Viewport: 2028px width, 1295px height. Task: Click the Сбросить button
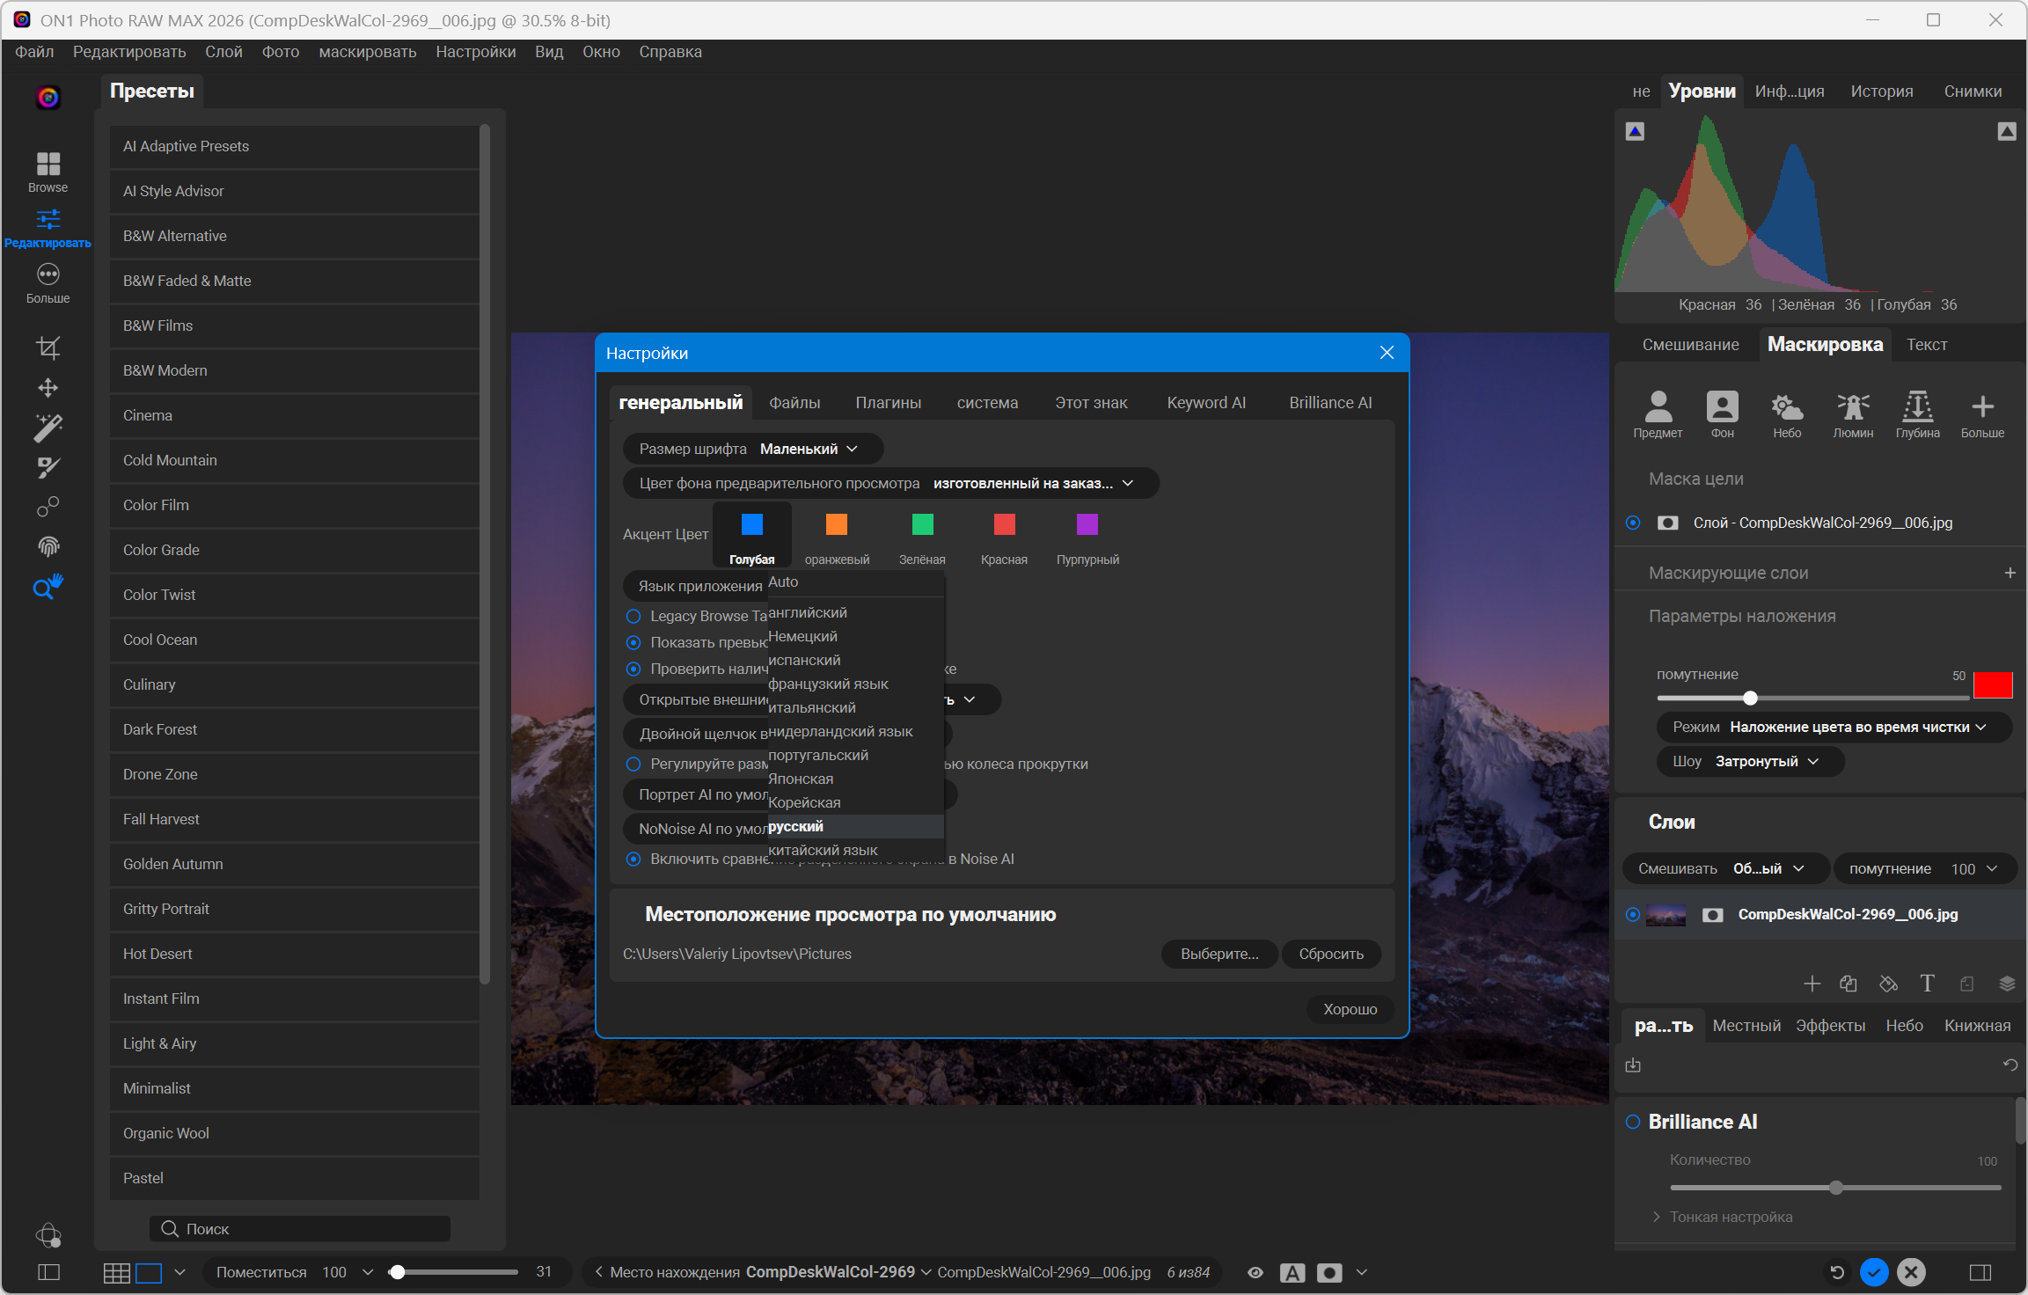point(1330,954)
